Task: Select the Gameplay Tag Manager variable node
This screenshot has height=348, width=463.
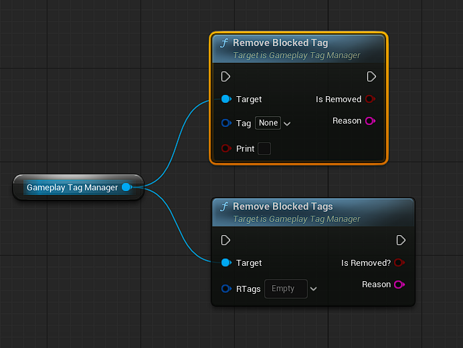Action: pyautogui.click(x=72, y=188)
